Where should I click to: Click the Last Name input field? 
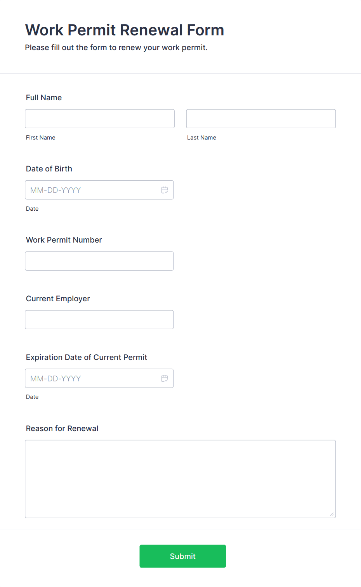(x=261, y=119)
